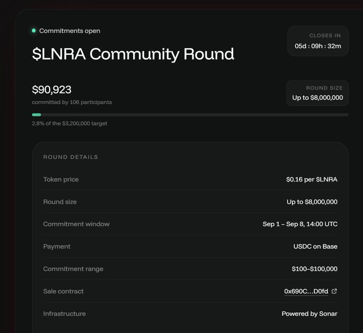Click the Powered by Sonar text
Image resolution: width=363 pixels, height=333 pixels.
pyautogui.click(x=309, y=314)
